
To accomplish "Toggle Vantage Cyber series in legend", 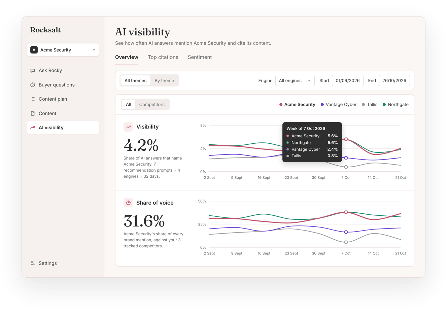I will point(338,105).
